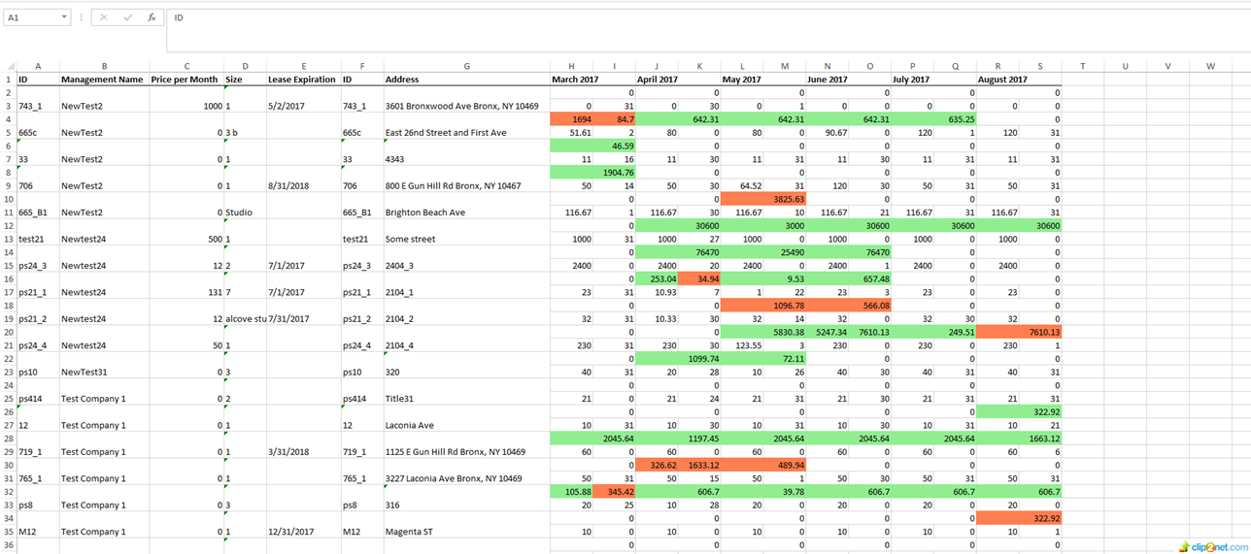The width and height of the screenshot is (1251, 554).
Task: Click the Lease Expiration header cell
Action: [303, 80]
